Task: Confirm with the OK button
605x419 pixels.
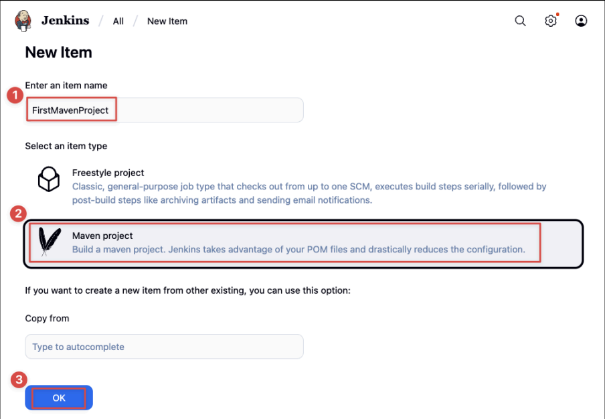Action: pyautogui.click(x=59, y=398)
